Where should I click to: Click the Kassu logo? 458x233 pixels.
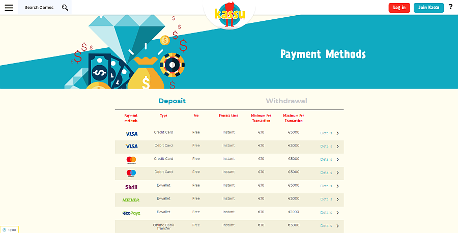[x=230, y=14]
